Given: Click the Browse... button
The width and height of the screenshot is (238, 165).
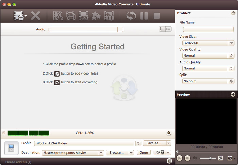Looking at the screenshot, I should 120,153.
